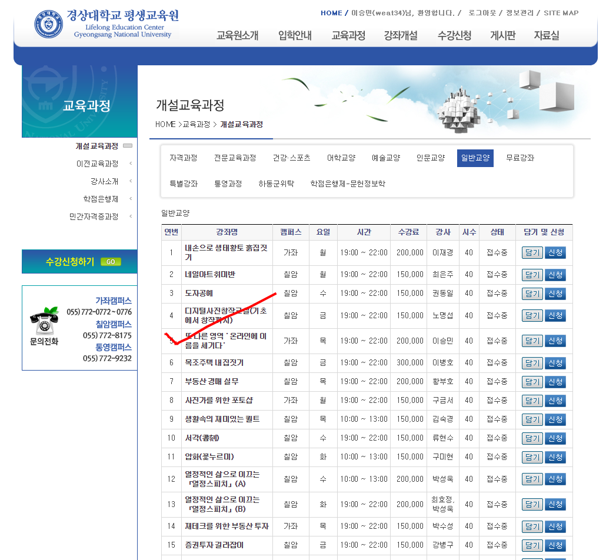Screen dimensions: 616x560
Task: Select the 무료강좌 category tab
Action: (520, 158)
